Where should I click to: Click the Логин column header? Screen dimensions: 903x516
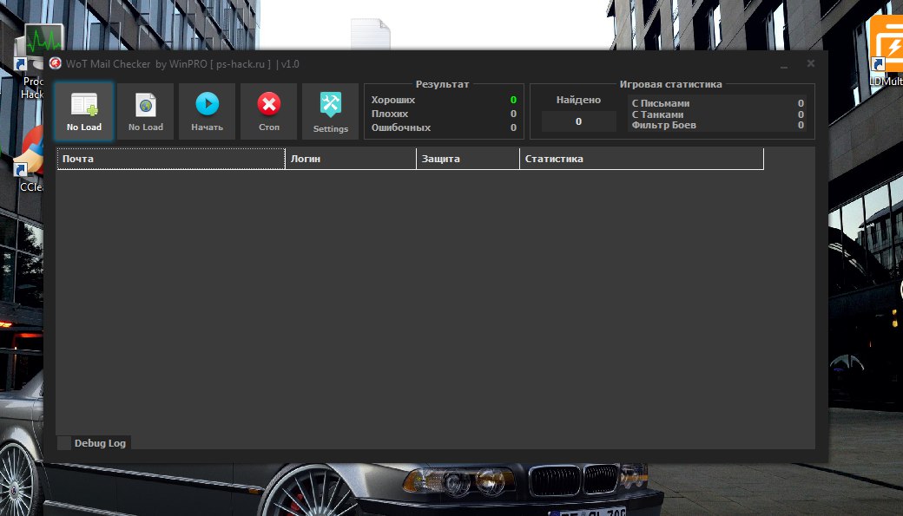pyautogui.click(x=351, y=159)
